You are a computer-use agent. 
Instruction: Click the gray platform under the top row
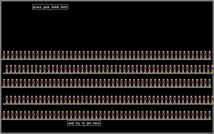click(x=106, y=59)
